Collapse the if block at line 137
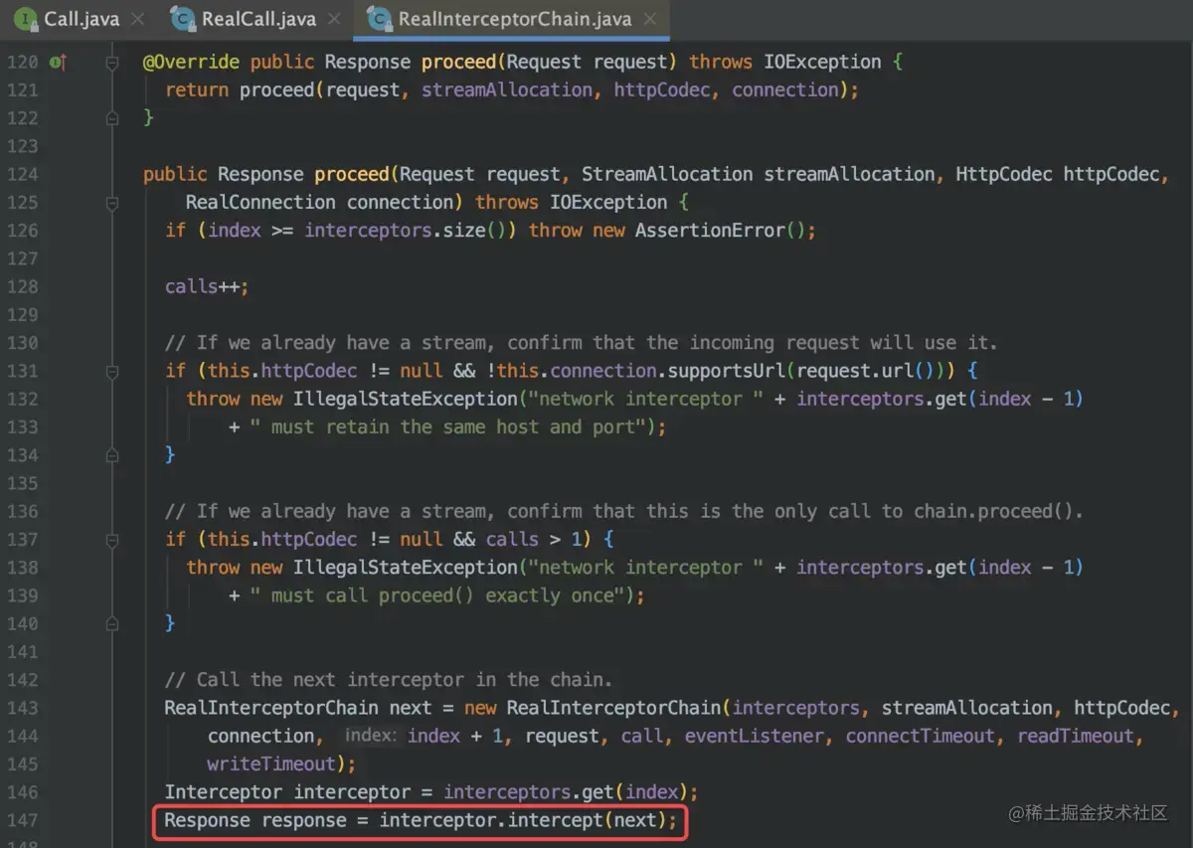Screen dimensions: 1193x848 [x=112, y=540]
